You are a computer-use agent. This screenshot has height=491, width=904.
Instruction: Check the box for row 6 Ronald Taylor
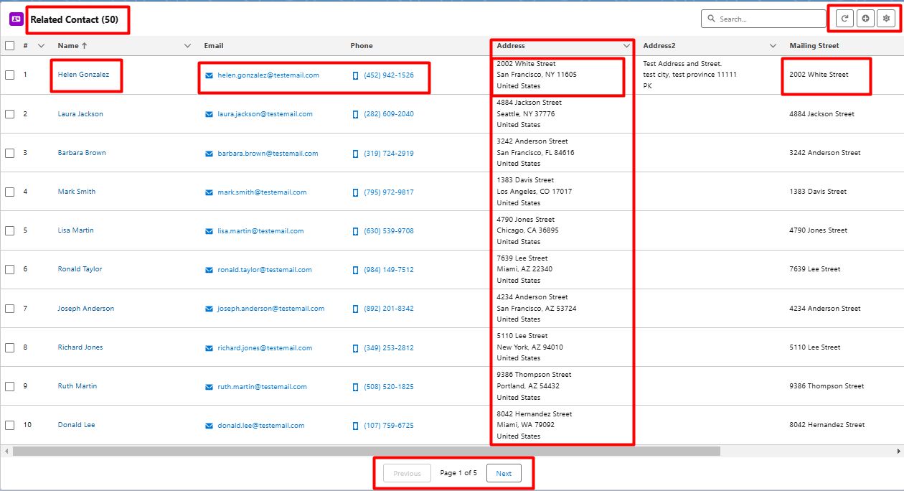[9, 269]
